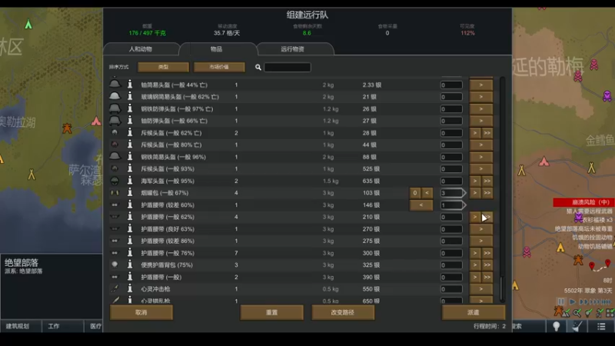615x346 pixels.
Task: Open the main menu list icon
Action: coord(601,326)
